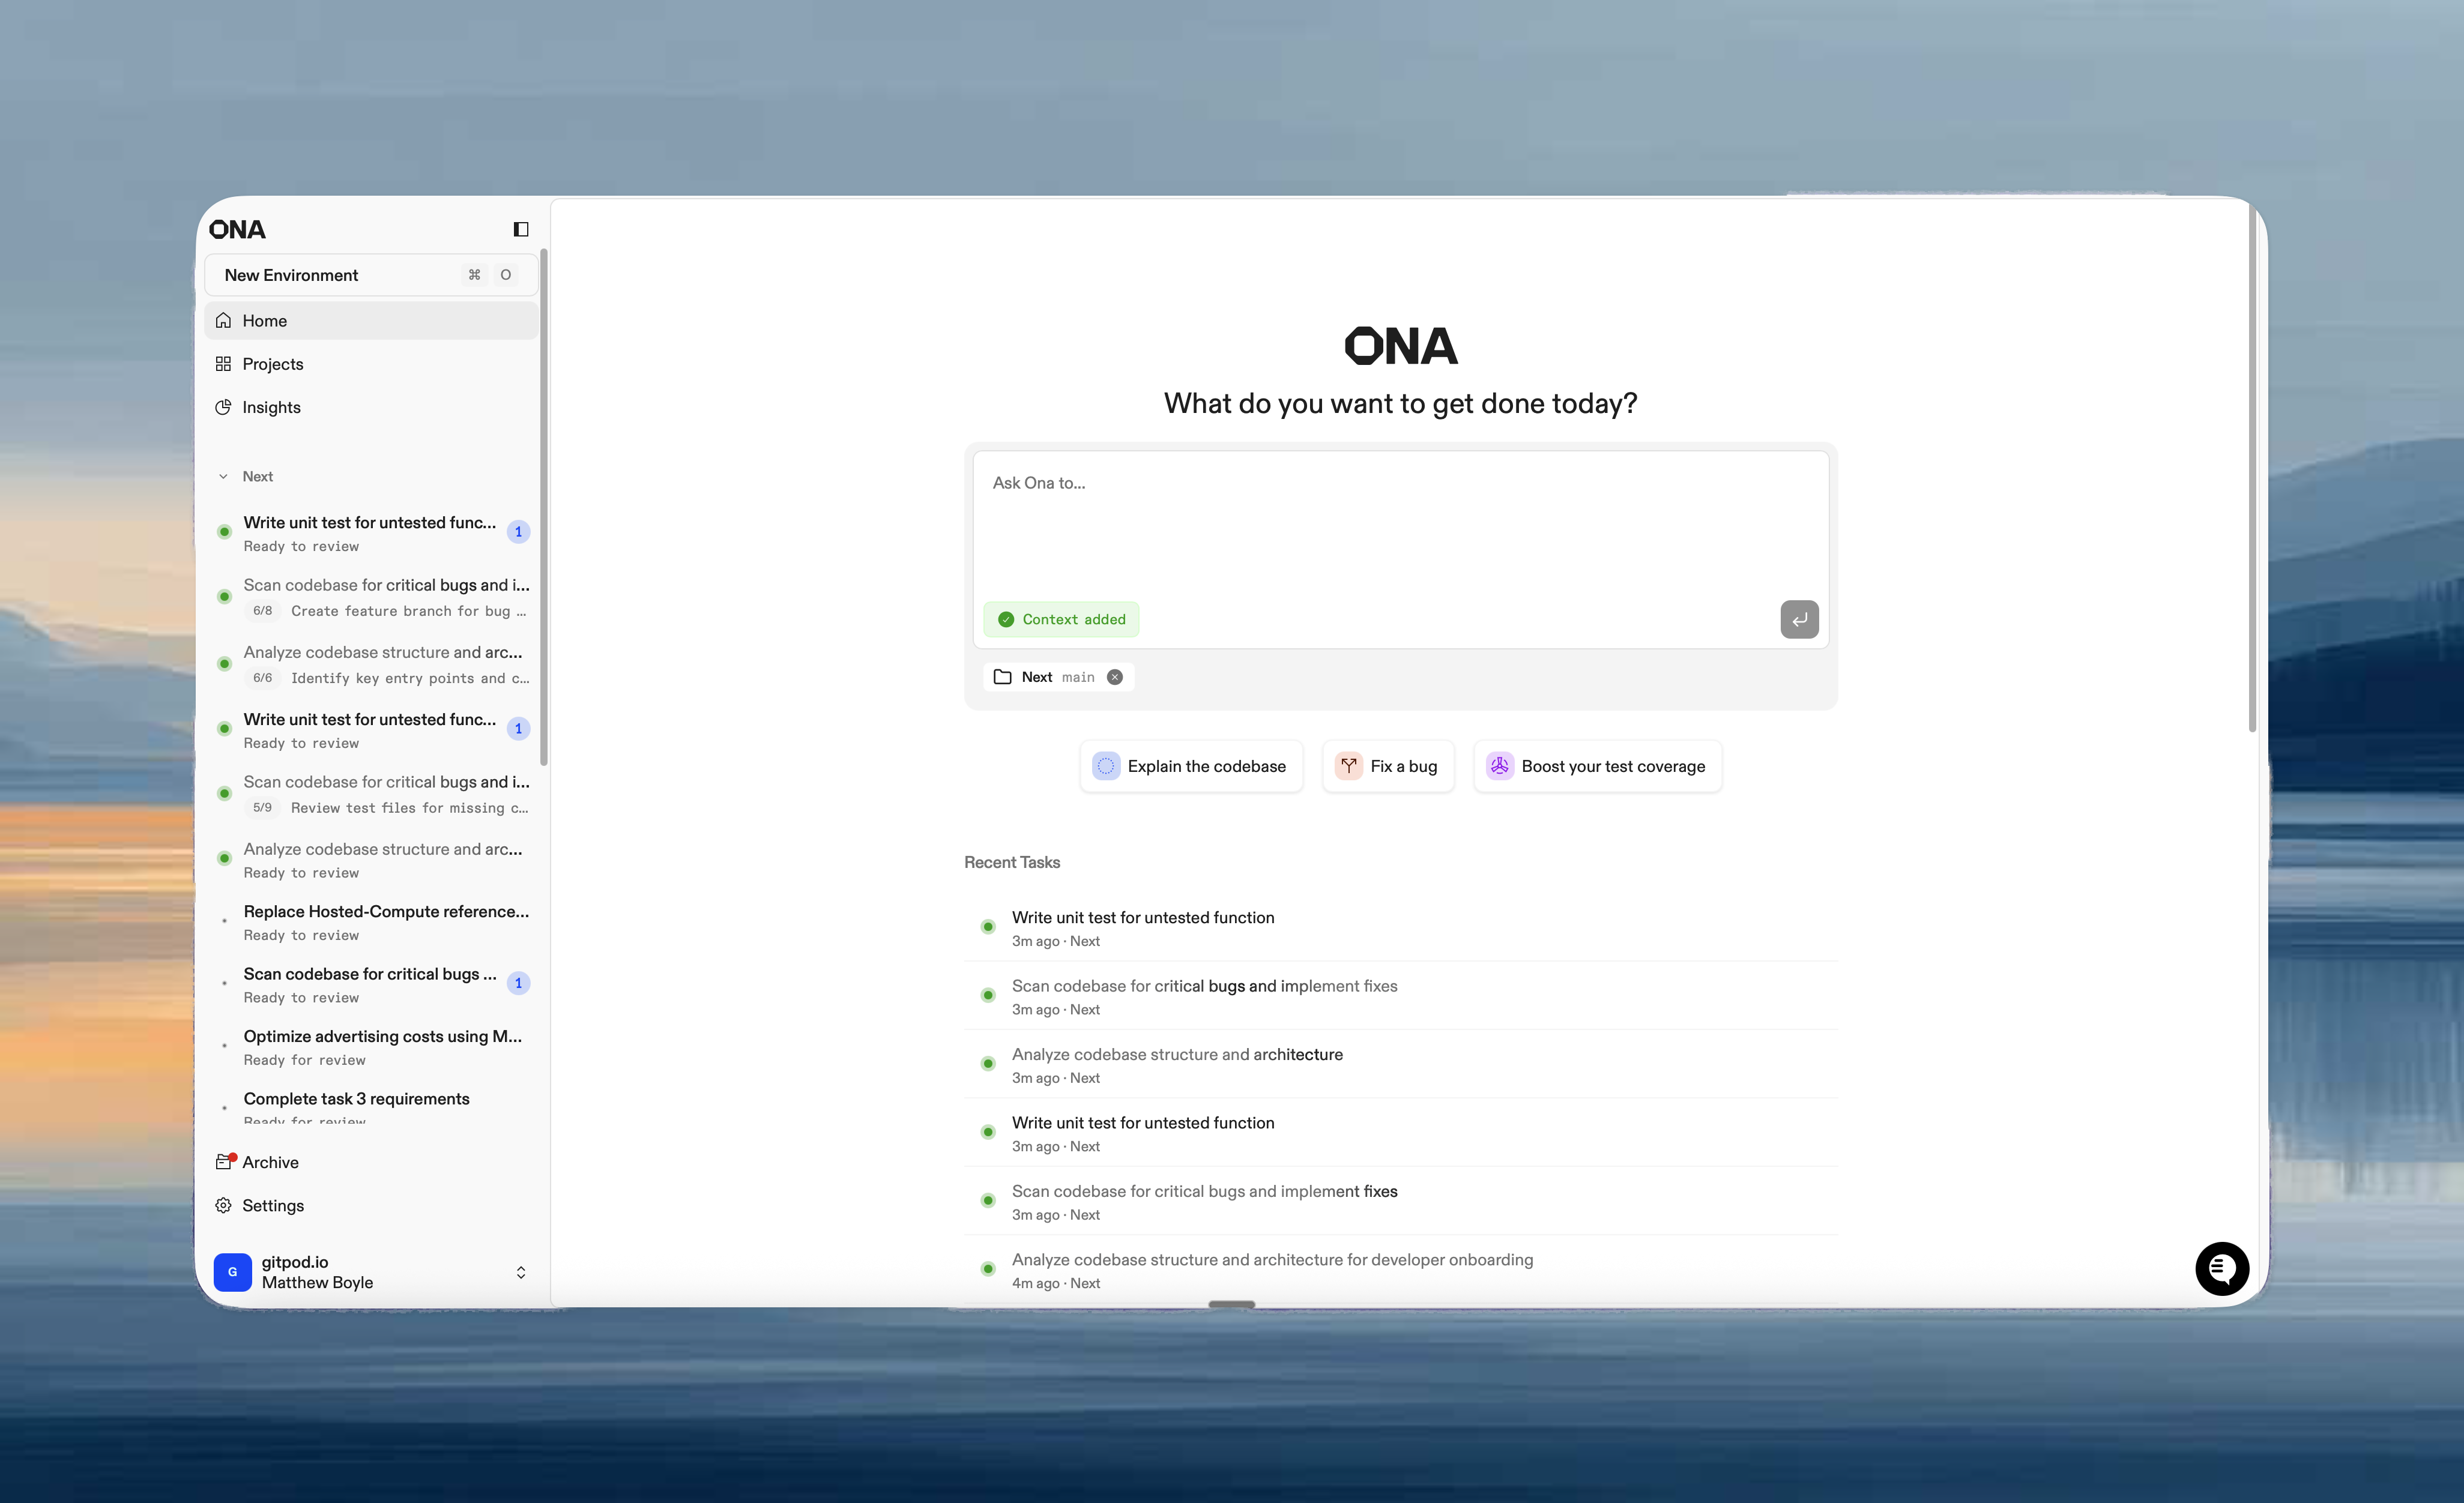The image size is (2464, 1503).
Task: Open Settings gear icon
Action: tap(223, 1205)
